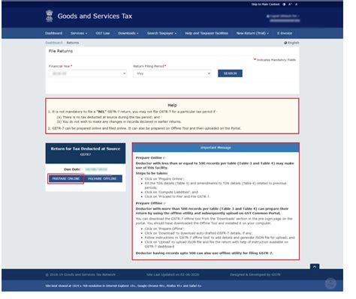Click the Indicates Mandatory Fields note

tap(275, 60)
